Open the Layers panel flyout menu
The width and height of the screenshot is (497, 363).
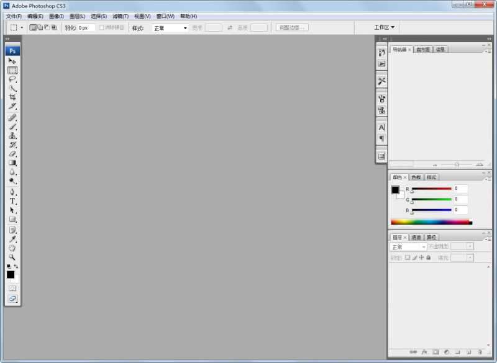point(488,238)
